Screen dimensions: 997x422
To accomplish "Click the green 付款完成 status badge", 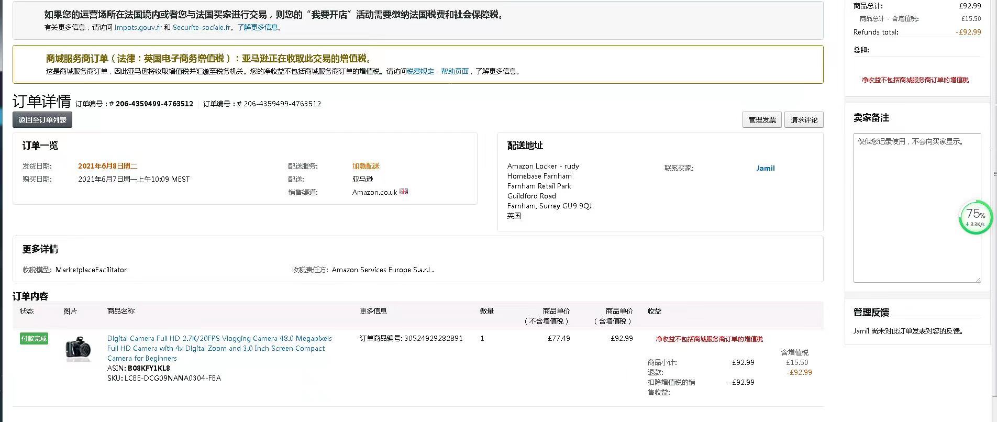I will pos(34,339).
